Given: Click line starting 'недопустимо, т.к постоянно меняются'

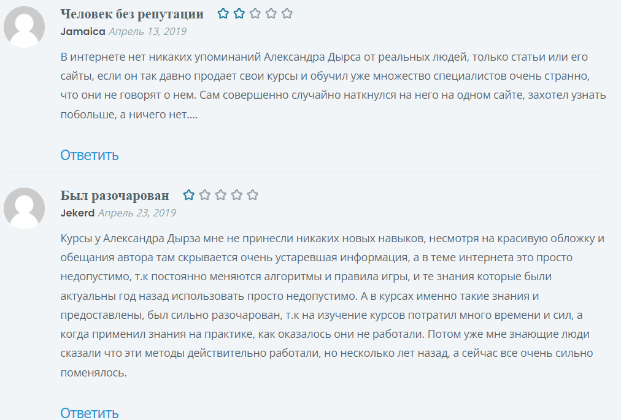Looking at the screenshot, I should point(306,277).
